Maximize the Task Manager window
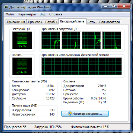The width and height of the screenshot is (133, 133). coord(113,6)
